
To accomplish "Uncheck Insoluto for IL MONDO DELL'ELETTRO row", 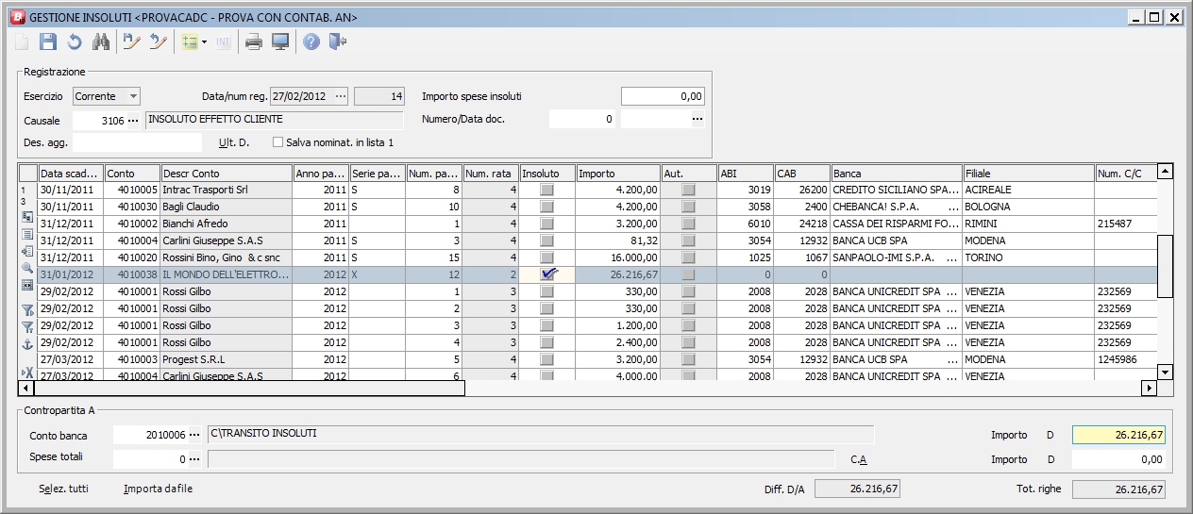I will (x=547, y=274).
